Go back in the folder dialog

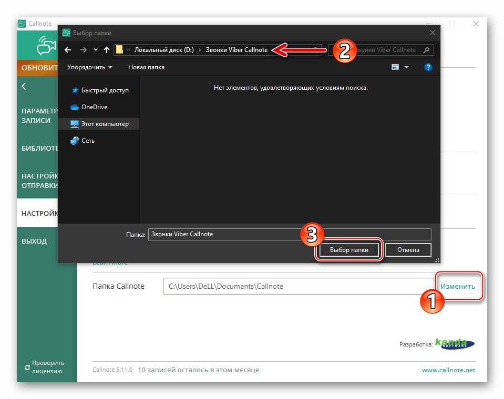pos(68,50)
